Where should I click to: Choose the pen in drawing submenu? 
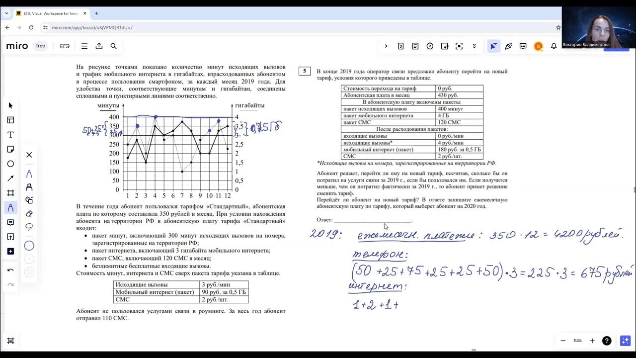pyautogui.click(x=29, y=174)
